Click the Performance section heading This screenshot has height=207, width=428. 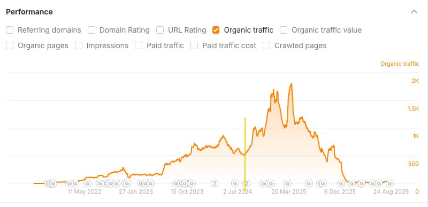point(29,12)
